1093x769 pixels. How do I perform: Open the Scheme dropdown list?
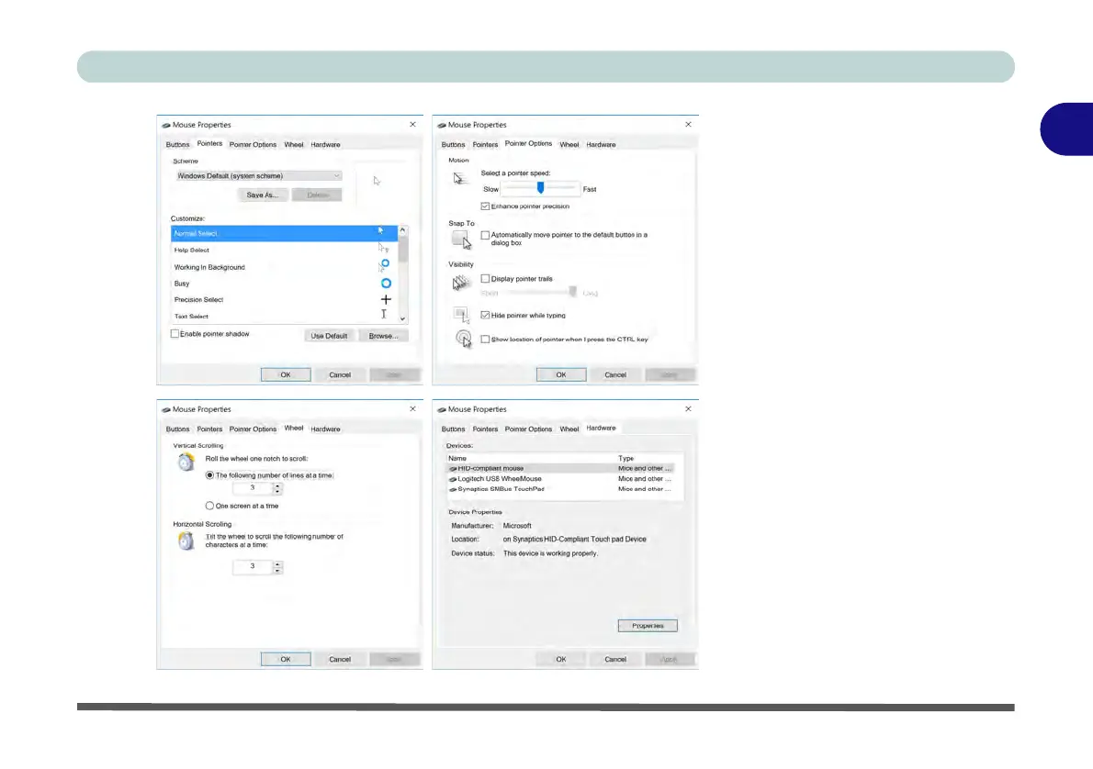click(x=259, y=176)
